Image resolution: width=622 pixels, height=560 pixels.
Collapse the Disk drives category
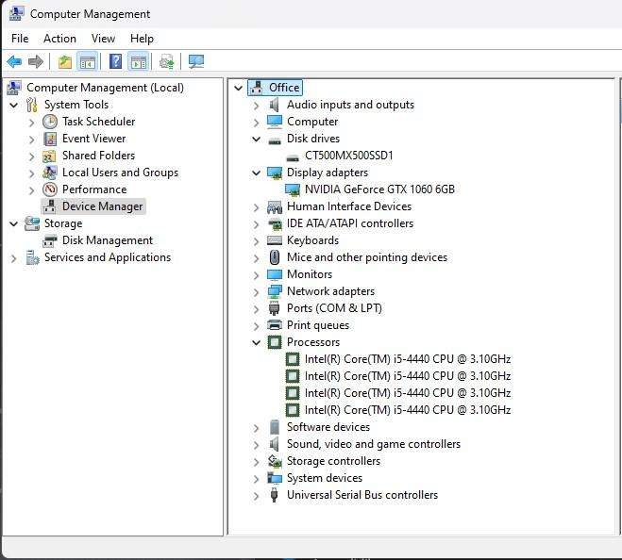257,140
